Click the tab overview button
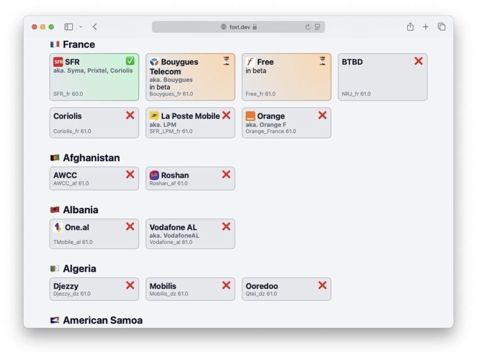The width and height of the screenshot is (477, 359). pyautogui.click(x=441, y=27)
